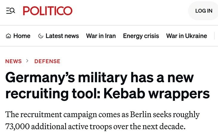Select Energy crisis topic
218x140 pixels.
[141, 36]
